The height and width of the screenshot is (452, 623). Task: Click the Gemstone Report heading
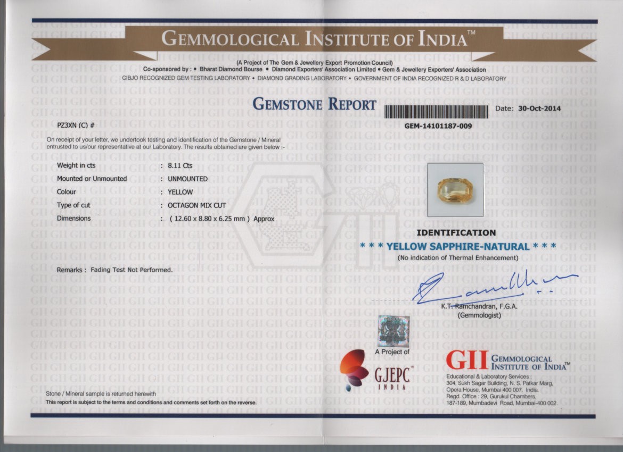pyautogui.click(x=314, y=104)
